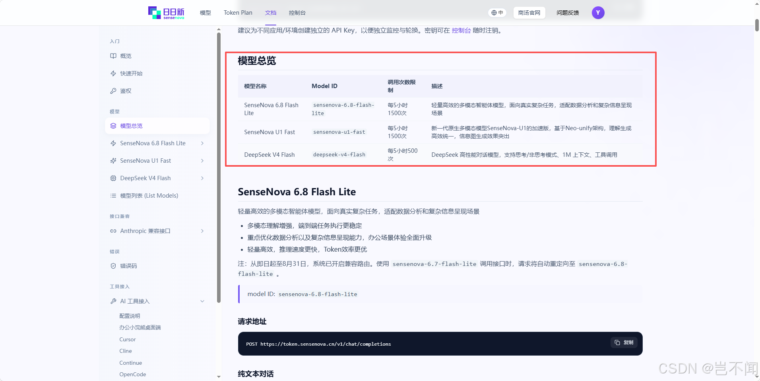The image size is (760, 381).
Task: Open 配置说明 under AI 工具接入
Action: [130, 316]
